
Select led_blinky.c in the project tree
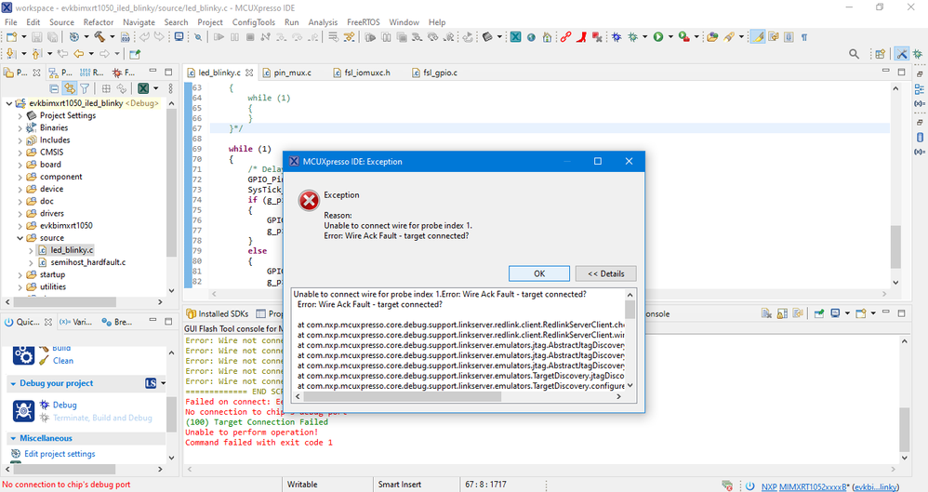tap(72, 250)
